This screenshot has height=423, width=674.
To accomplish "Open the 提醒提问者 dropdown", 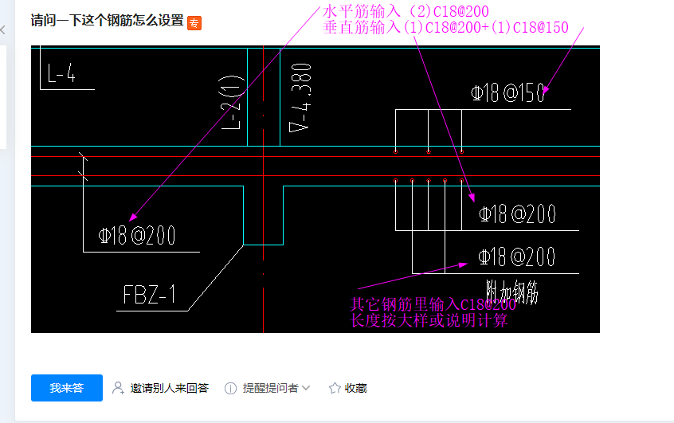I will tap(276, 388).
